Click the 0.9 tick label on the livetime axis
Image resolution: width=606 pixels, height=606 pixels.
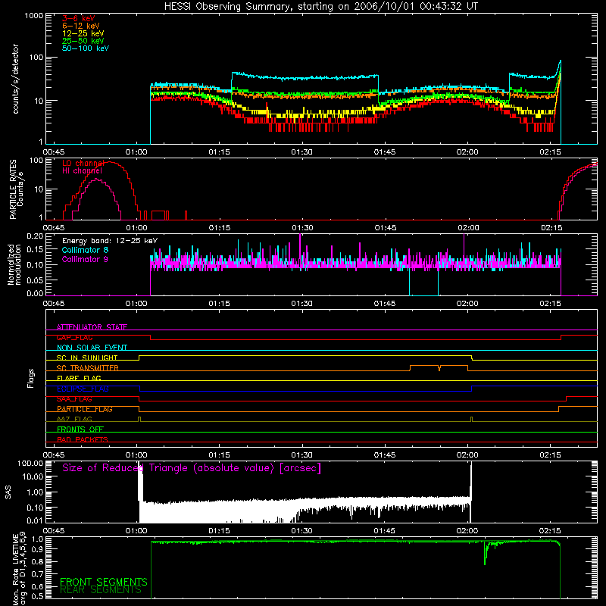point(37,550)
